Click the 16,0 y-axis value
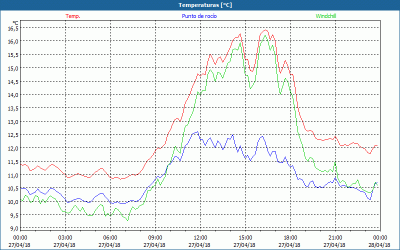 [13, 41]
